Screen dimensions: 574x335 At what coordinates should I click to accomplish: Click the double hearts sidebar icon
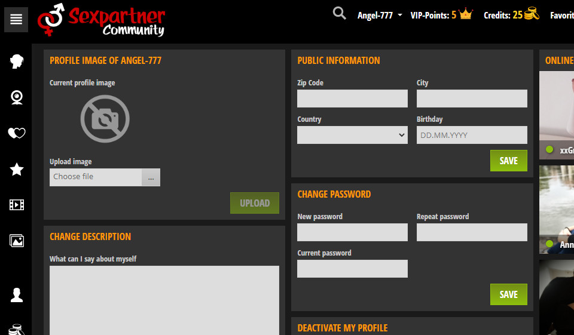[x=17, y=133]
